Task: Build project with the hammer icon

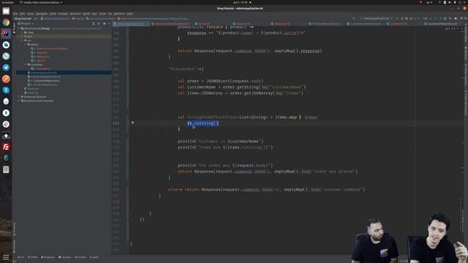Action: click(x=354, y=18)
